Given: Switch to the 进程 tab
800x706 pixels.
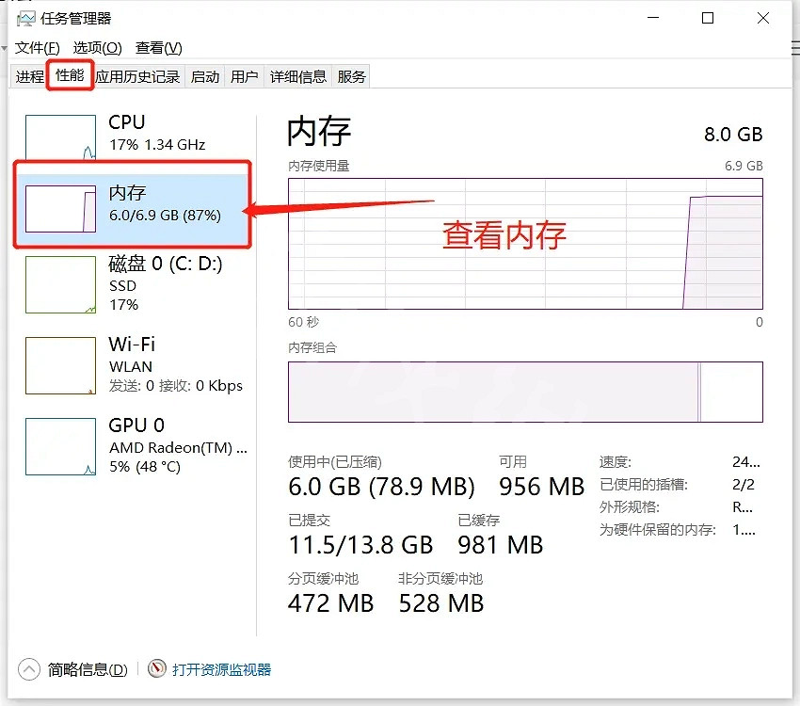Looking at the screenshot, I should point(30,77).
